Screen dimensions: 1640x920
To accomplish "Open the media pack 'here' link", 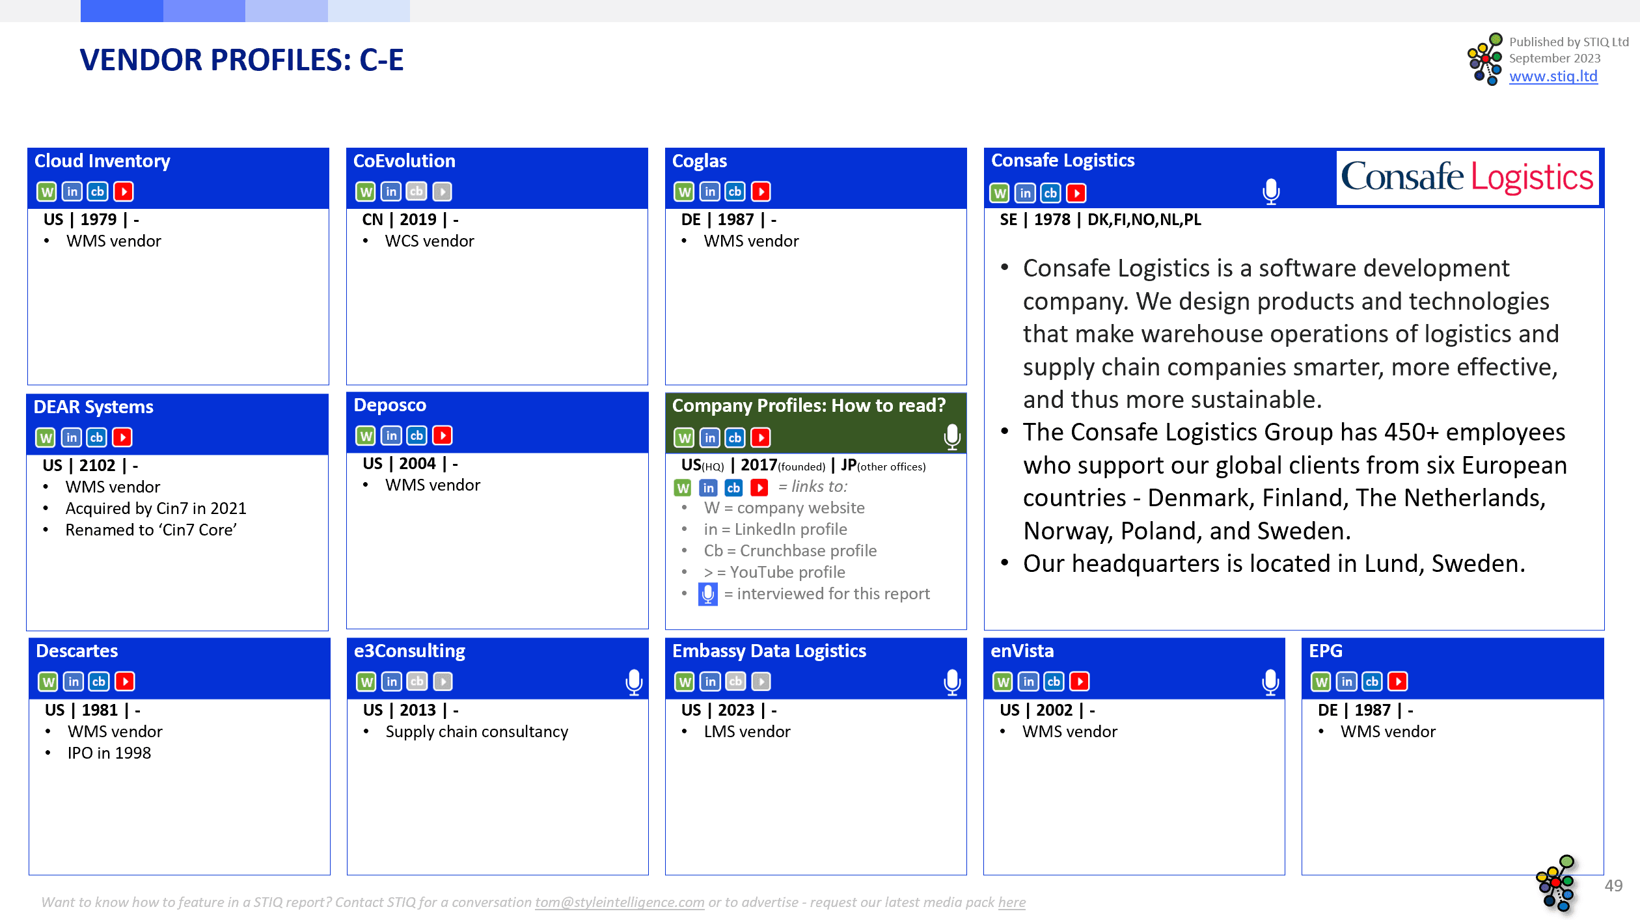I will click(1012, 902).
